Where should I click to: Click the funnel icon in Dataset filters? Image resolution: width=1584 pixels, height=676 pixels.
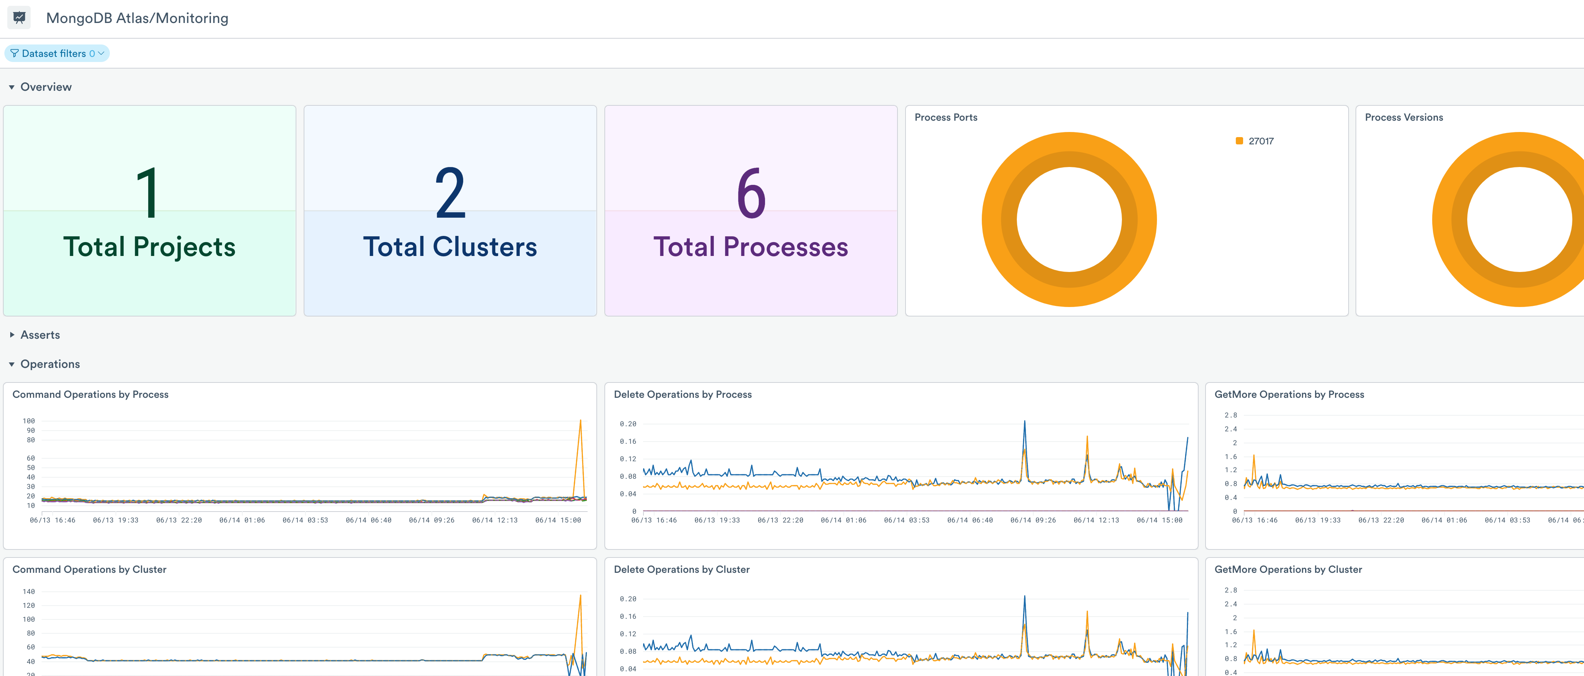tap(14, 54)
